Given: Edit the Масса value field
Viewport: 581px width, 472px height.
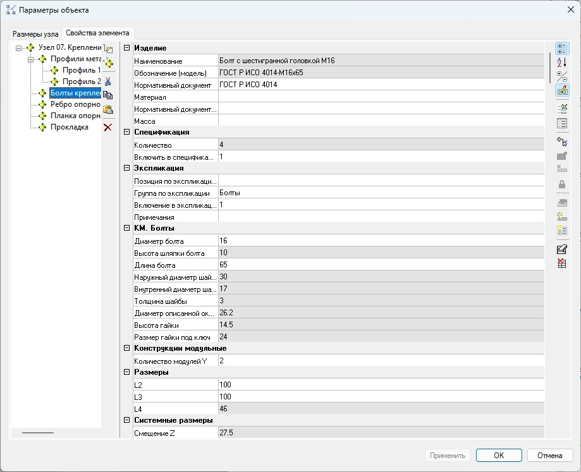Looking at the screenshot, I should [x=381, y=121].
